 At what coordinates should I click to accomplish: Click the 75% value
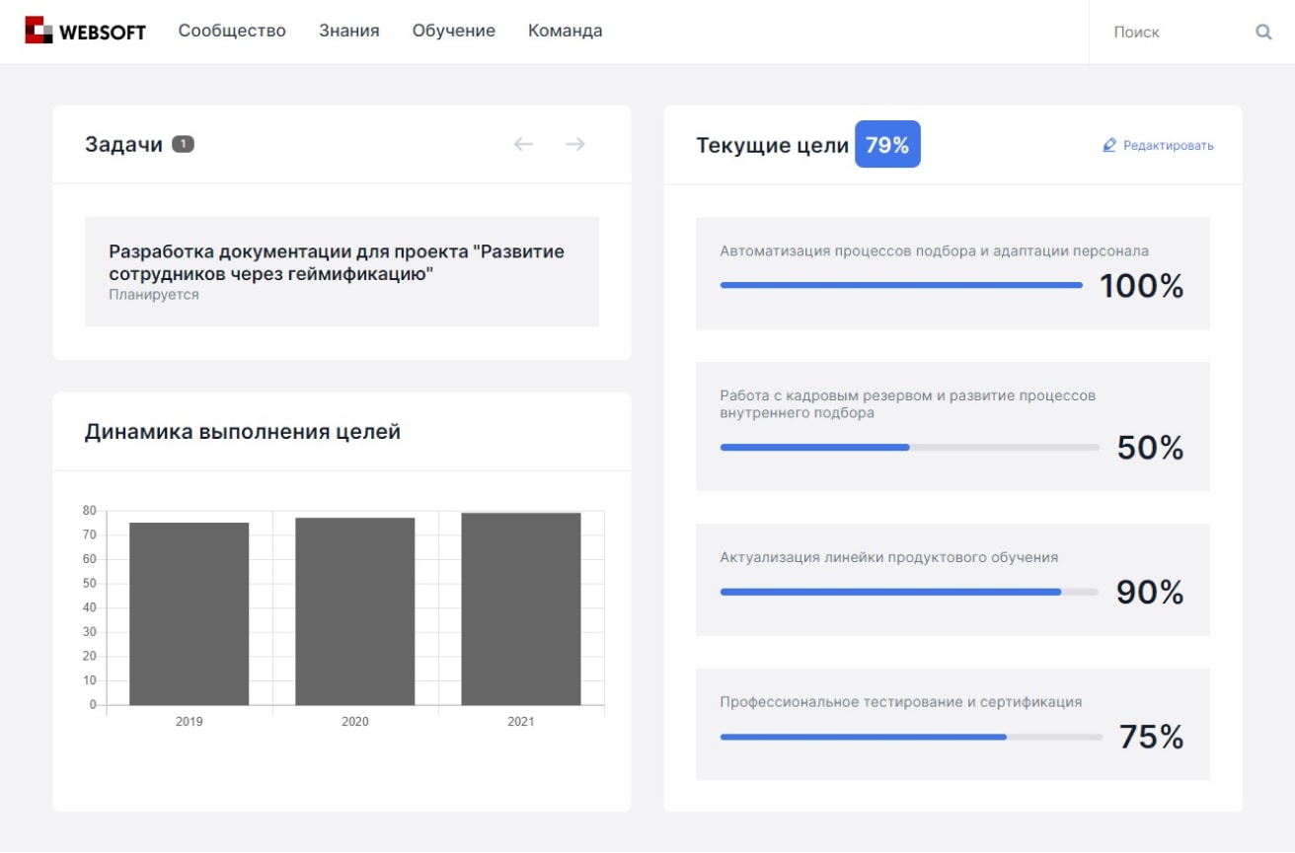click(1151, 737)
